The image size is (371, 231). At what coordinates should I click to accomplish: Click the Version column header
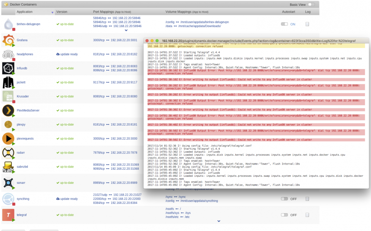click(62, 12)
